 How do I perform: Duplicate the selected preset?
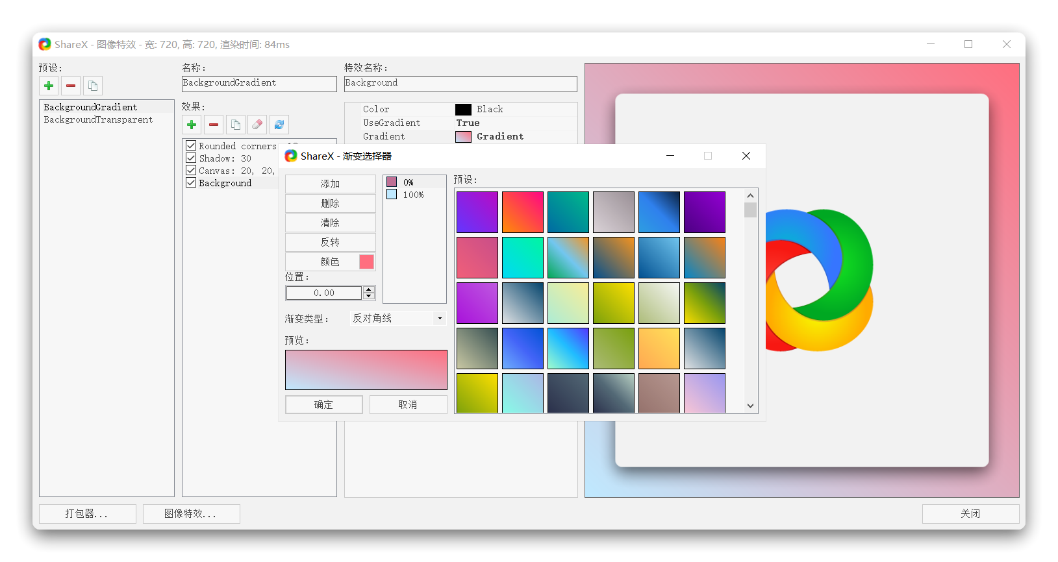(x=93, y=86)
